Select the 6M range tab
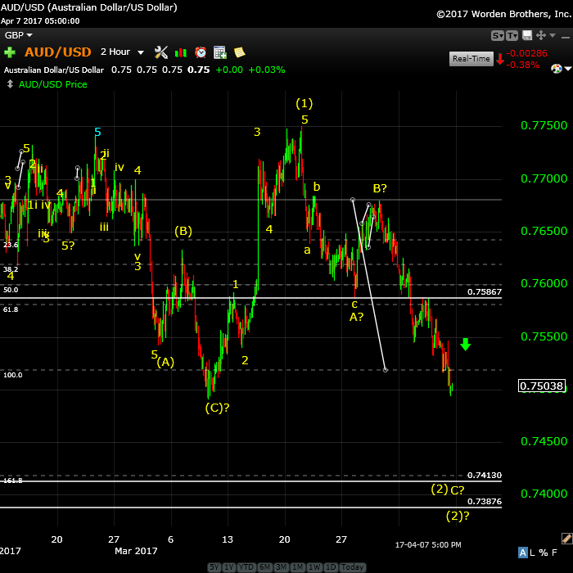The width and height of the screenshot is (573, 573). (x=264, y=567)
